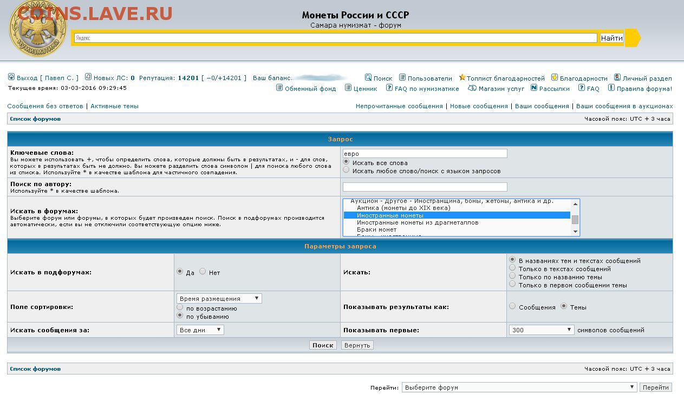The image size is (684, 401).
Task: Open the 'Время размещения' sort field dropdown
Action: point(219,299)
